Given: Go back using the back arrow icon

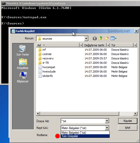Looking at the screenshot, I should [95, 39].
